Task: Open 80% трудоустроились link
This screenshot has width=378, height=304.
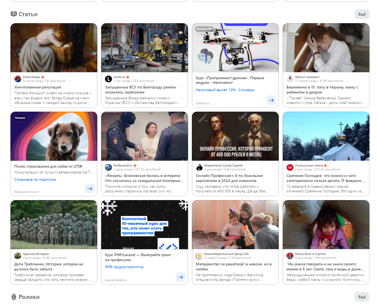Action: pyautogui.click(x=124, y=267)
